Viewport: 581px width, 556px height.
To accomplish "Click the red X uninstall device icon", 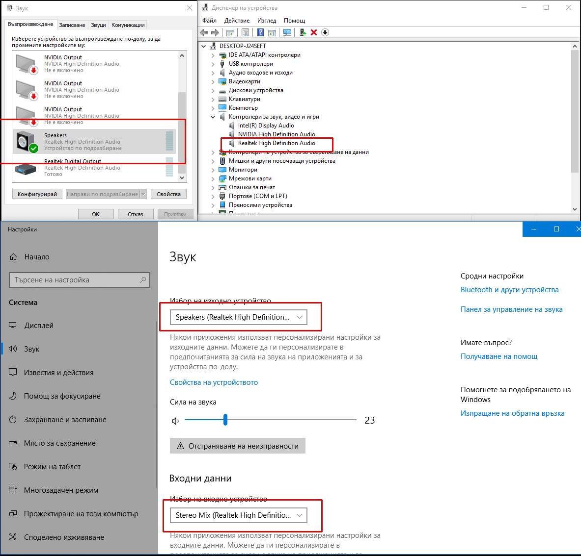I will click(314, 32).
